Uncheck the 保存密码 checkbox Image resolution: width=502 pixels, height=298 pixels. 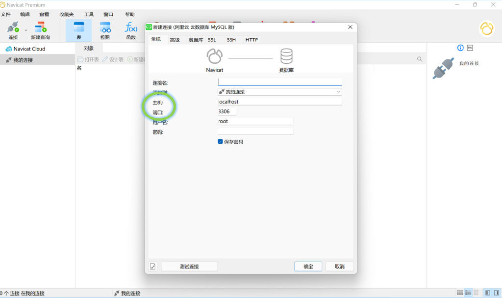220,141
